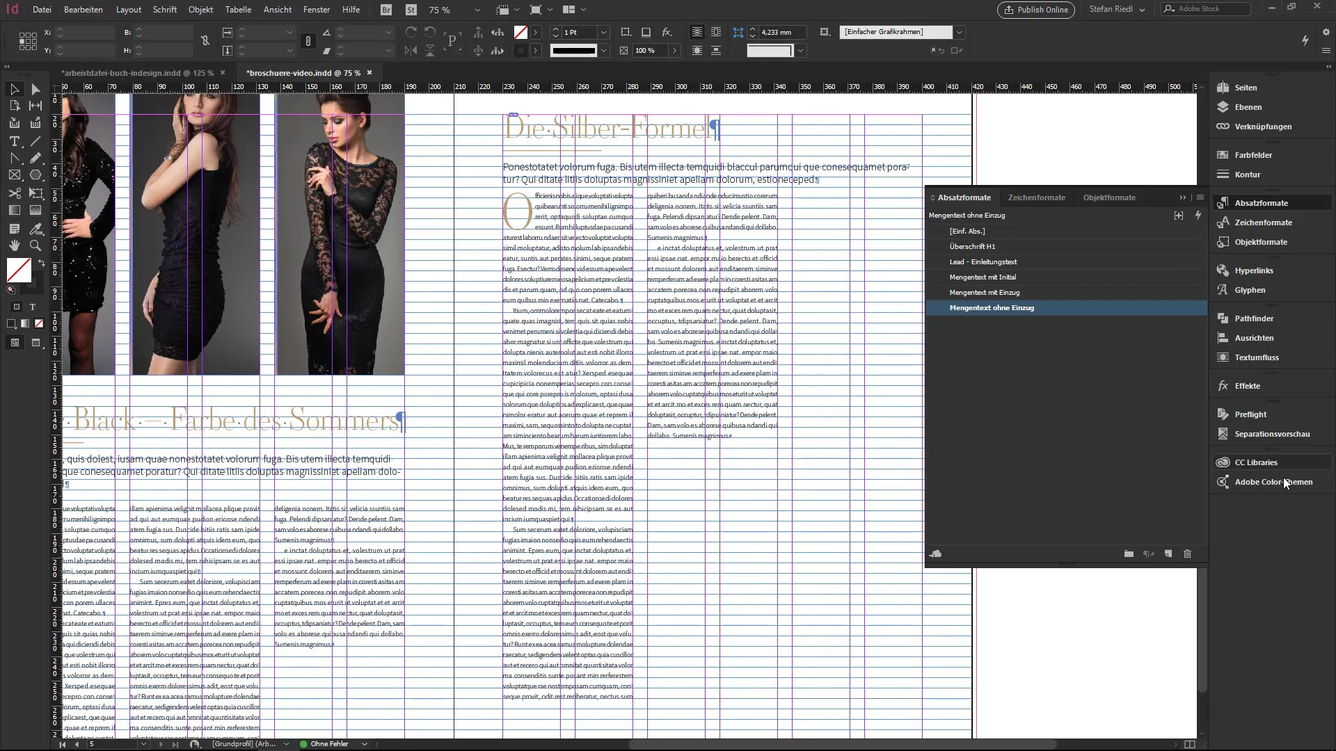1336x751 pixels.
Task: Switch to arbeitsdatei-buch-indesign.indd document tab
Action: pos(136,72)
